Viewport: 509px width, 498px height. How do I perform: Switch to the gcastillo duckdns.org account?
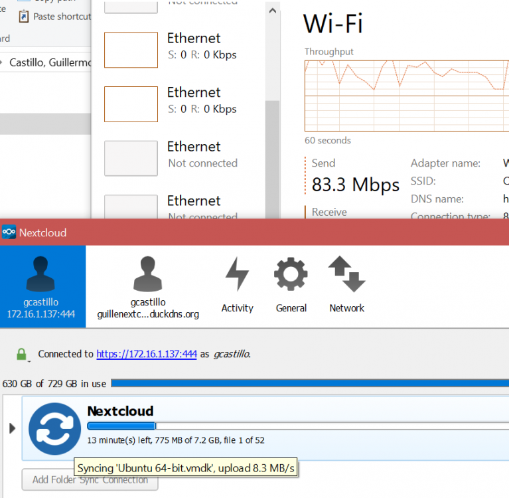(x=148, y=287)
